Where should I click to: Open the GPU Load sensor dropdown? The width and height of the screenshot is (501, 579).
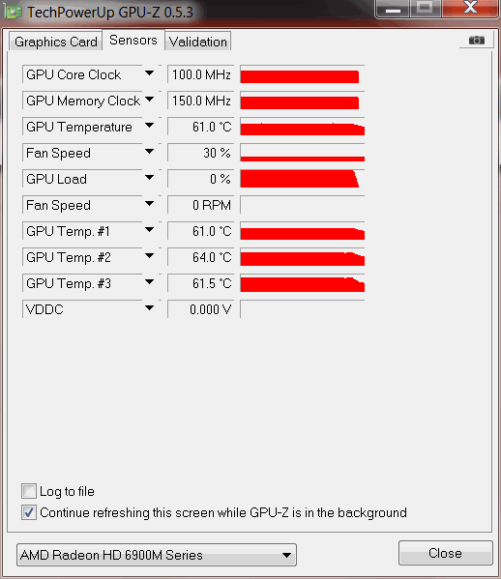click(149, 178)
